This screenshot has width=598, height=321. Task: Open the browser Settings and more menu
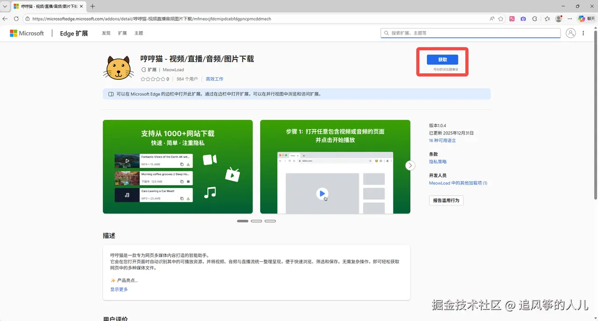coord(570,19)
